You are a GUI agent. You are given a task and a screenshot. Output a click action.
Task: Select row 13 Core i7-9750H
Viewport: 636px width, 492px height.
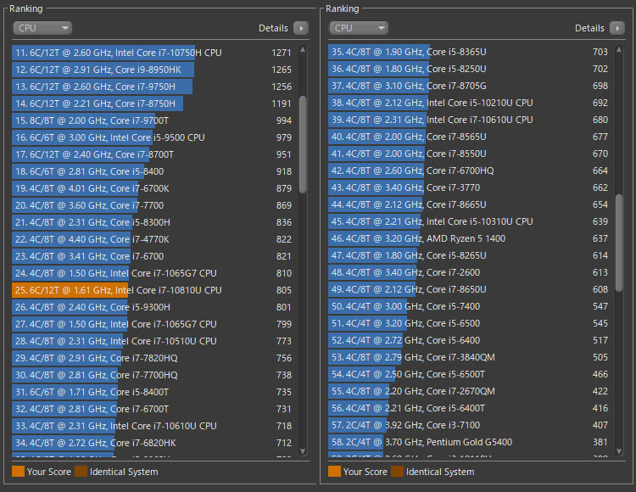153,87
